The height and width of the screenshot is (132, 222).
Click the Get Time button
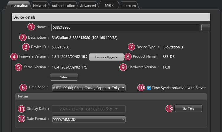[x=188, y=108]
